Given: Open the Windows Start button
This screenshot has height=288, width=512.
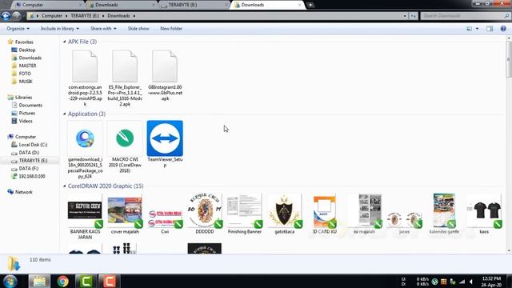Looking at the screenshot, I should click(10, 281).
